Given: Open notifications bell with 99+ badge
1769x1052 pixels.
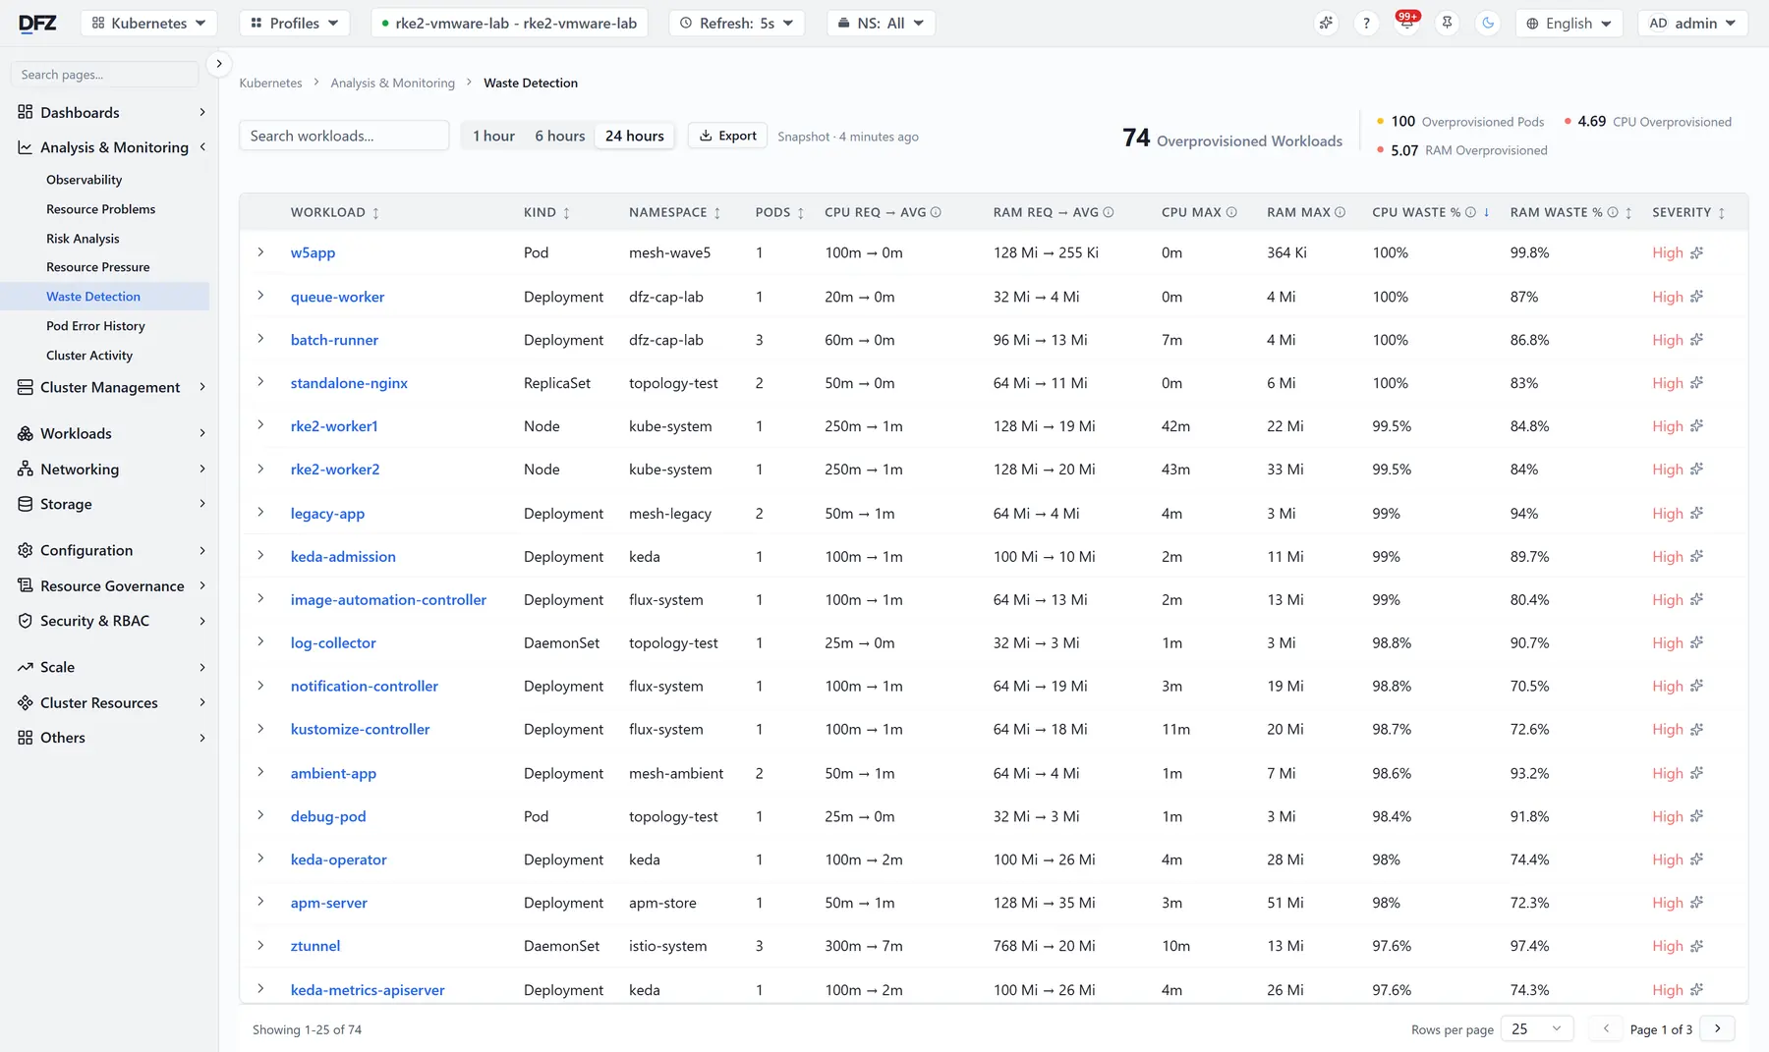Looking at the screenshot, I should [1406, 23].
